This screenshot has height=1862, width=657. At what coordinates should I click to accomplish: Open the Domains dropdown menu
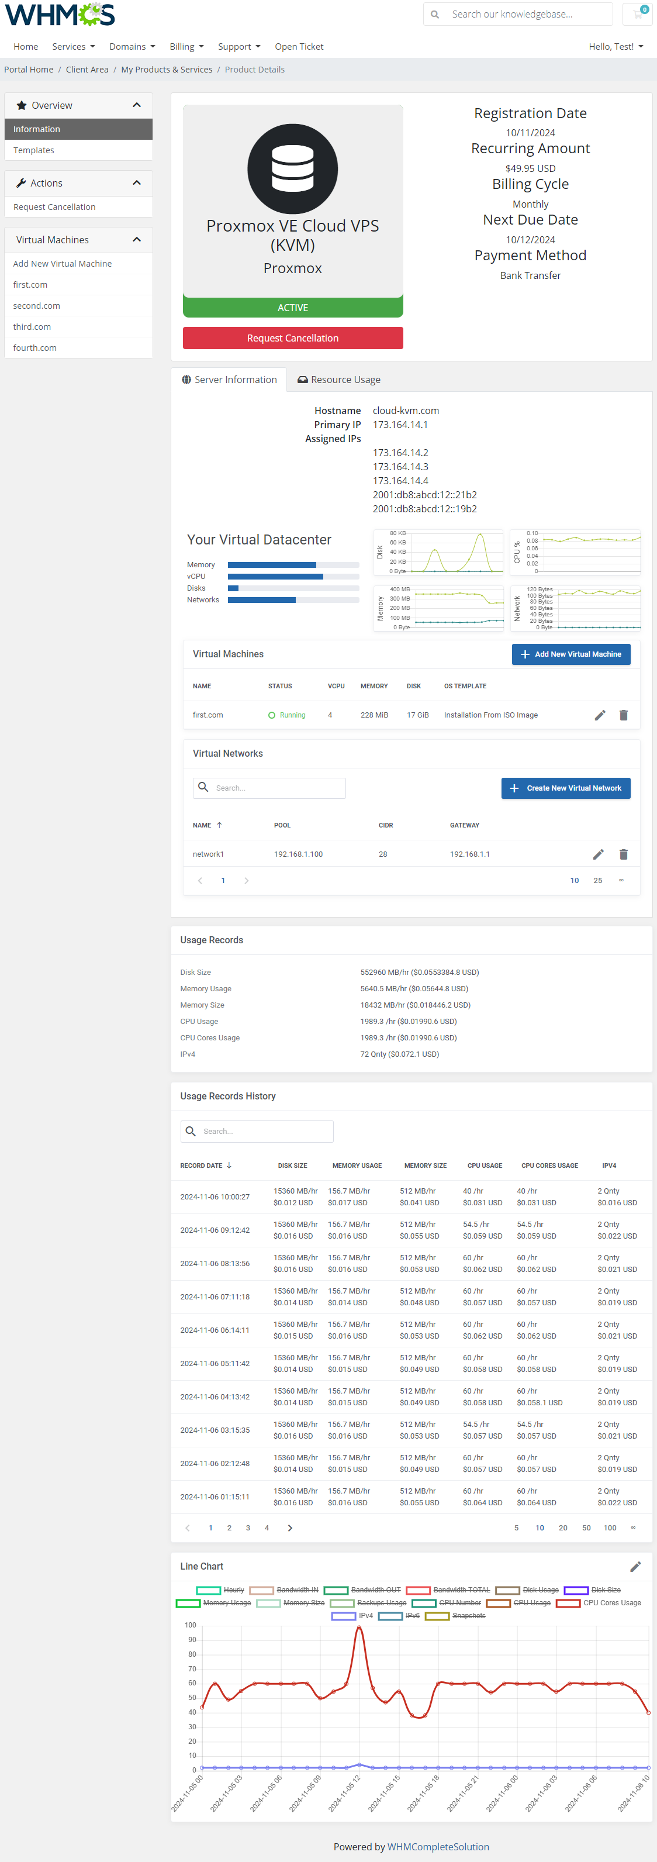[x=132, y=46]
